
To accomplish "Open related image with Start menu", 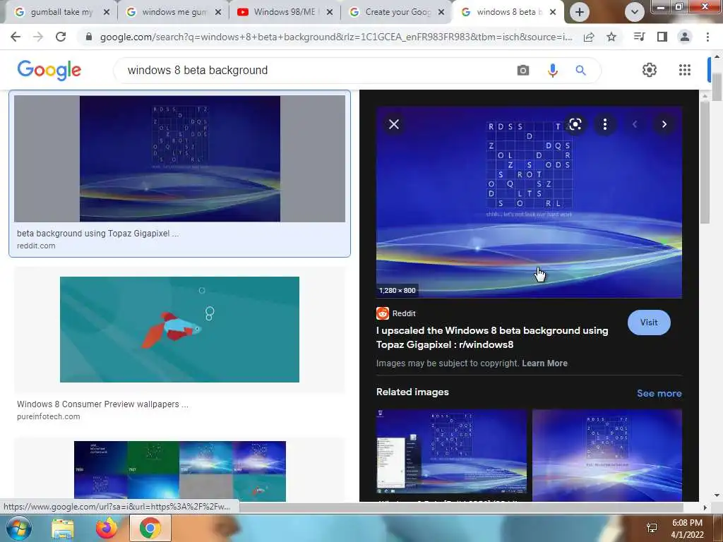I will click(x=451, y=451).
